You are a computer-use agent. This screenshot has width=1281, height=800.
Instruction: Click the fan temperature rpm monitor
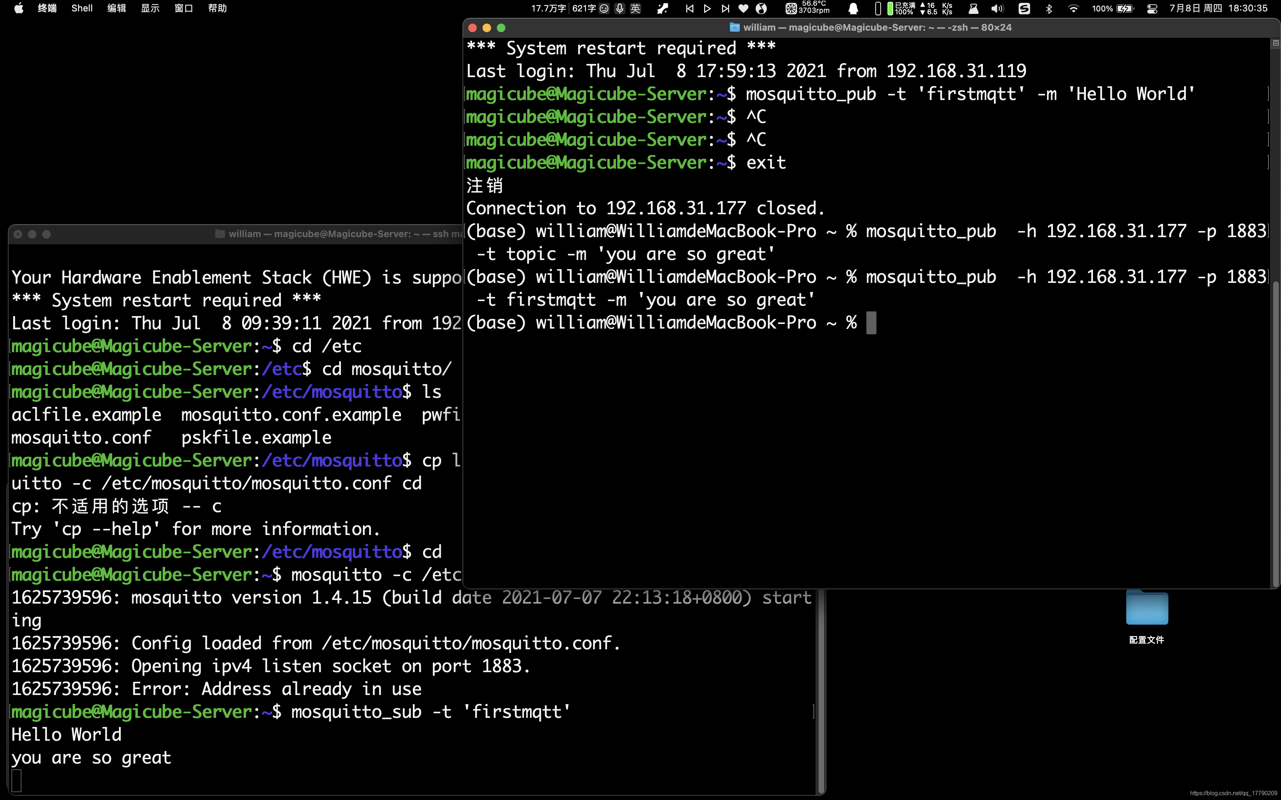(x=808, y=8)
